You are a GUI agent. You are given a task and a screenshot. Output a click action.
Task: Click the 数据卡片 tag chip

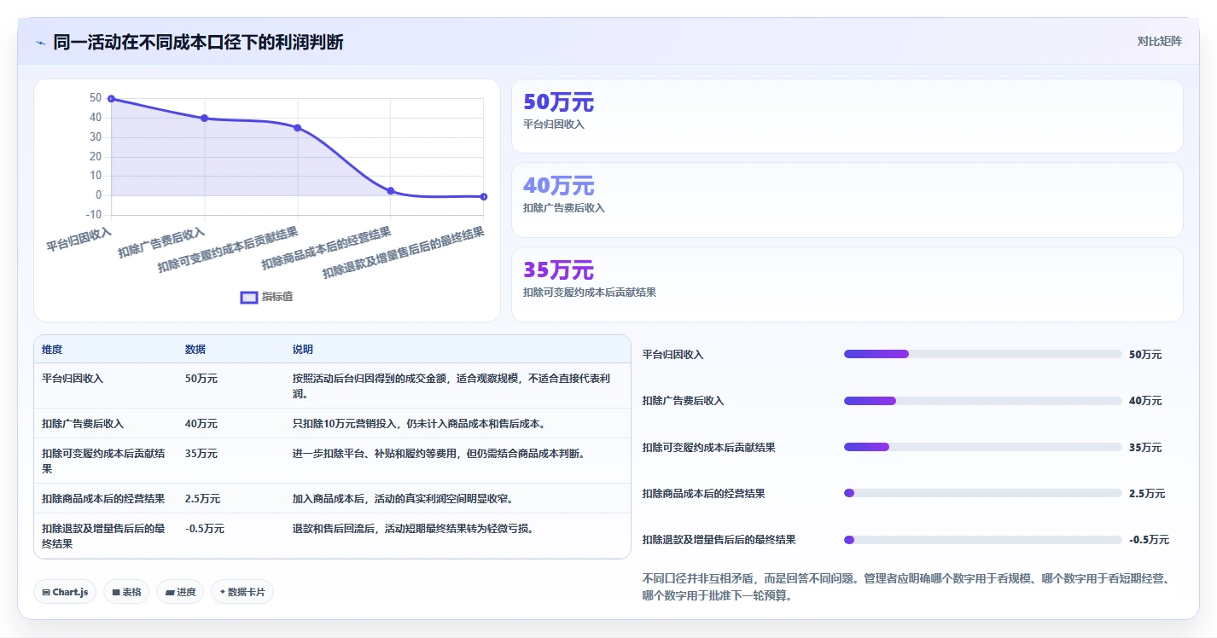(242, 592)
